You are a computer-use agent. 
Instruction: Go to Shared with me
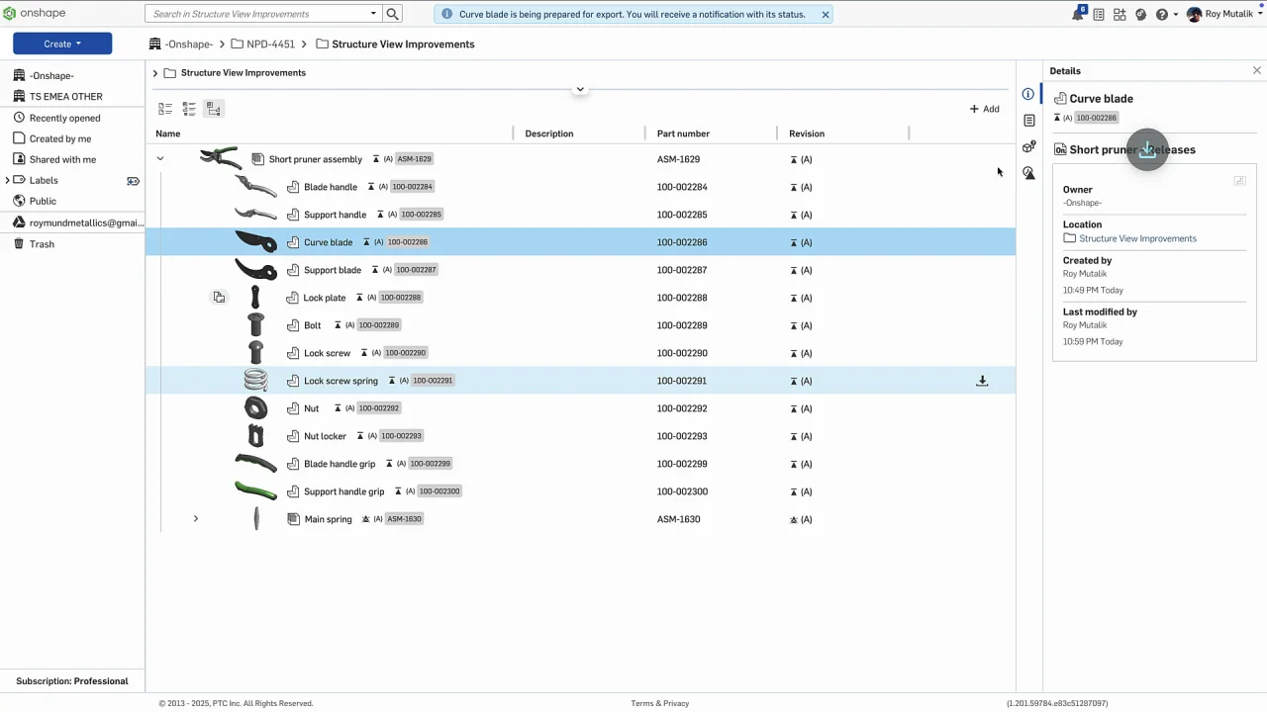click(62, 159)
